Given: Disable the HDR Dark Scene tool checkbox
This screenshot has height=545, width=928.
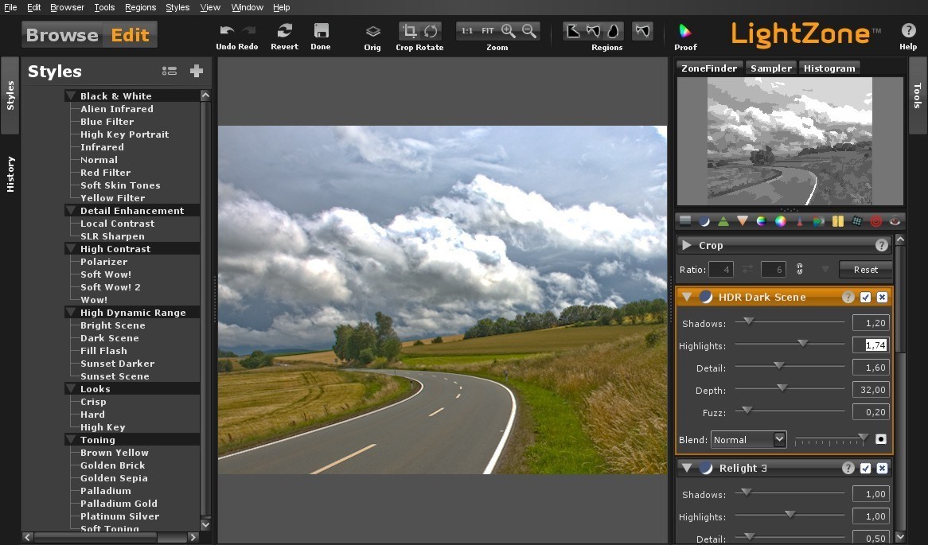Looking at the screenshot, I should pyautogui.click(x=866, y=297).
